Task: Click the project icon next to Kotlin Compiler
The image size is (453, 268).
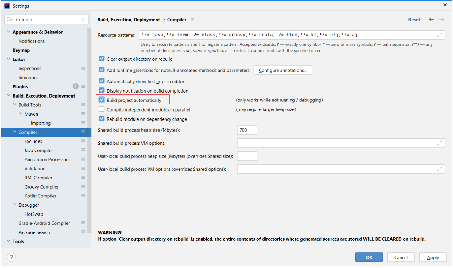Action: (x=83, y=196)
